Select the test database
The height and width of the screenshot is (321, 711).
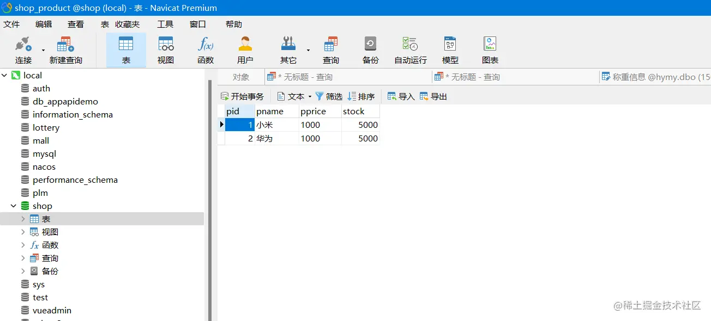40,297
